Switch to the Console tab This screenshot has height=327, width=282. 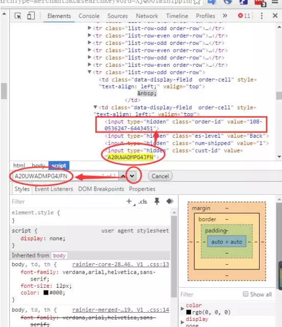89,16
